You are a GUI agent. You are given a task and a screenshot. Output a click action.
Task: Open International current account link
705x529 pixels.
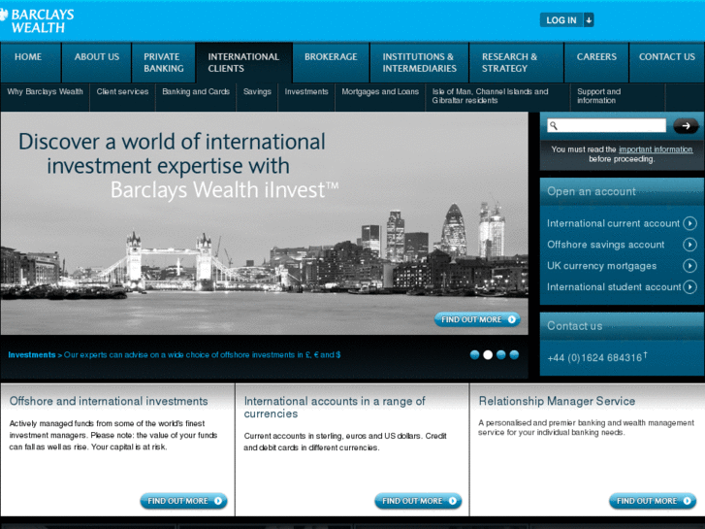[x=613, y=224]
